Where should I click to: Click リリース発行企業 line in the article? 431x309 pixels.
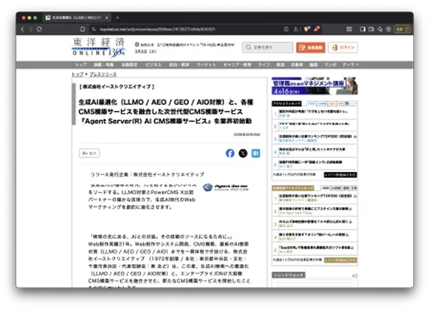[148, 174]
